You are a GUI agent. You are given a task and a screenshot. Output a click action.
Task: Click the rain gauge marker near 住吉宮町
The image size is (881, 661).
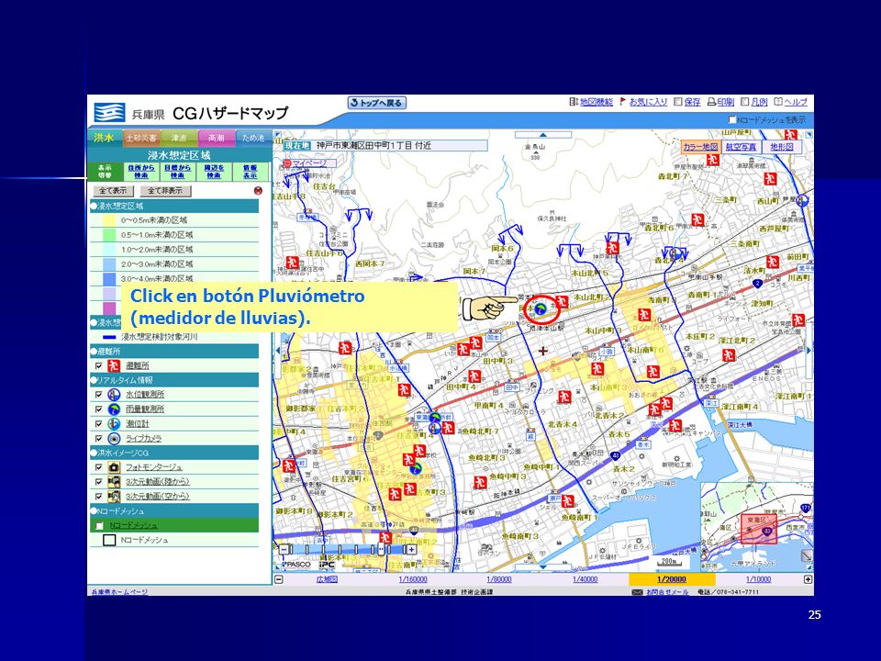tap(415, 467)
